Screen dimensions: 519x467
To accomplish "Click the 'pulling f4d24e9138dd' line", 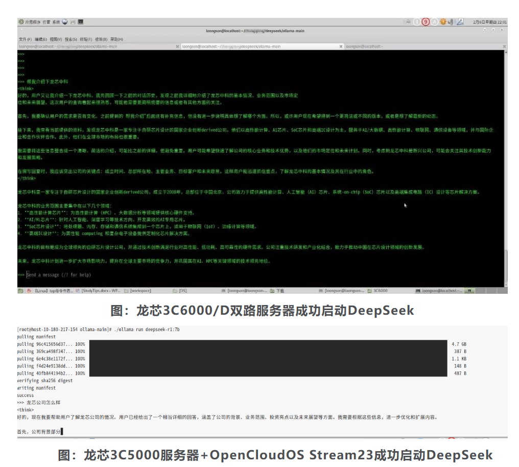I will pyautogui.click(x=51, y=366).
